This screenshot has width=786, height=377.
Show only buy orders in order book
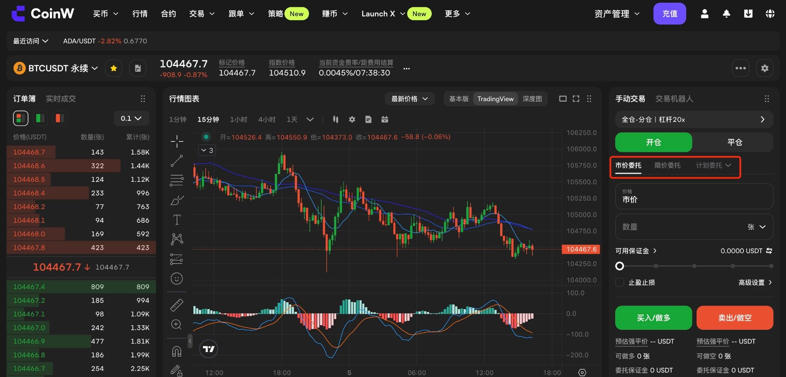(x=40, y=118)
